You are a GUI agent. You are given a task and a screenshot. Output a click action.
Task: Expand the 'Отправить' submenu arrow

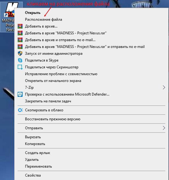click(164, 128)
